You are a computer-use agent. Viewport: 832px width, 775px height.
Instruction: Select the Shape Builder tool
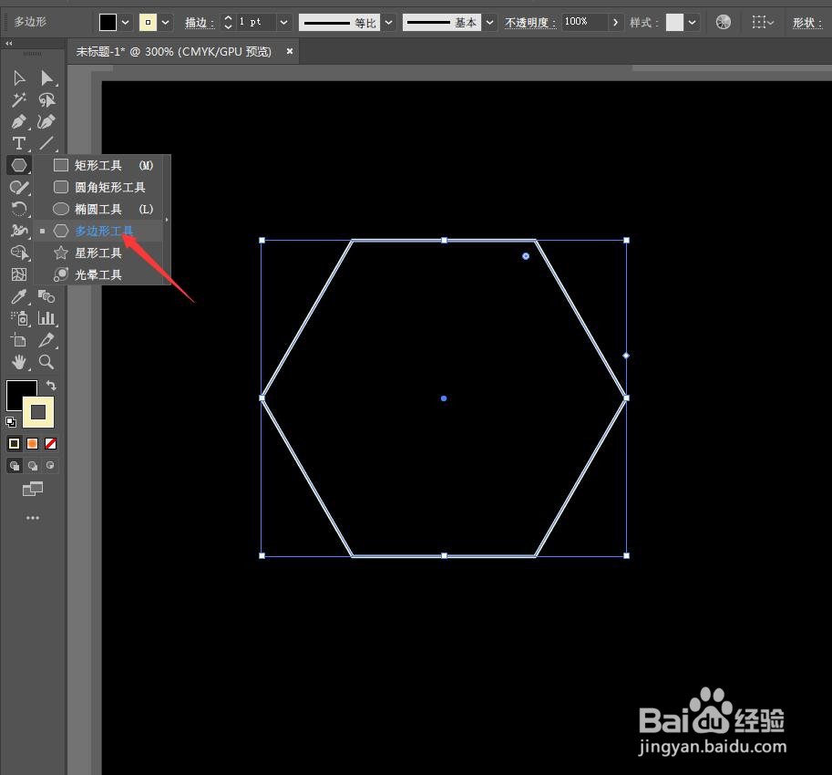tap(19, 253)
